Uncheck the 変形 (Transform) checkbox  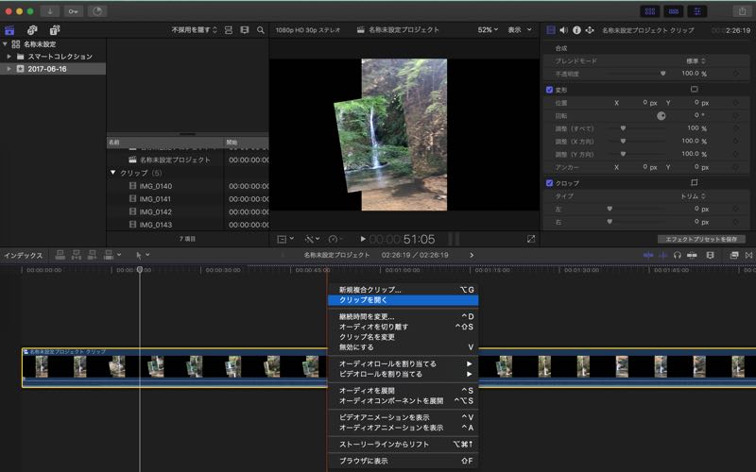550,90
